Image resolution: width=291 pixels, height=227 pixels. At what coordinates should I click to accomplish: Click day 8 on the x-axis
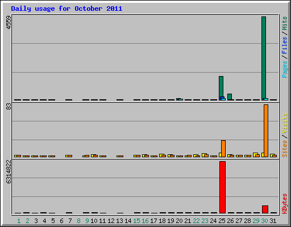[x=78, y=221]
